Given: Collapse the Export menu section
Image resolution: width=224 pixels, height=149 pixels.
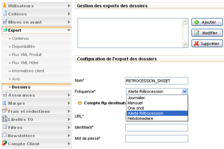Looking at the screenshot, I should [x=69, y=30].
